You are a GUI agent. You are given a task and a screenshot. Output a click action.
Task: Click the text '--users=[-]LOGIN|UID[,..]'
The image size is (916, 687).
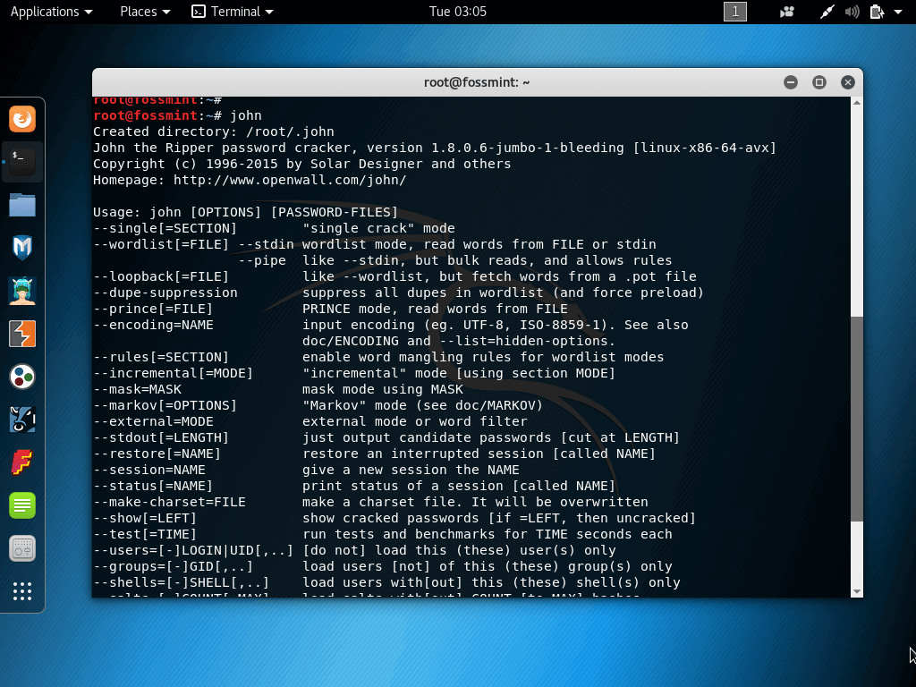click(x=193, y=550)
